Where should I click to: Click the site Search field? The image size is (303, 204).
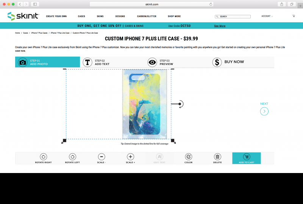233,17
